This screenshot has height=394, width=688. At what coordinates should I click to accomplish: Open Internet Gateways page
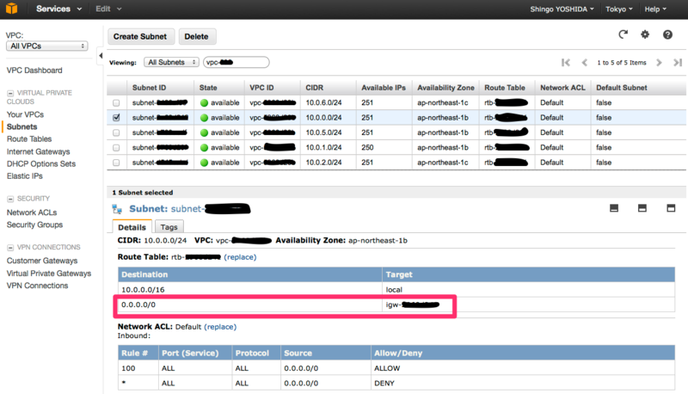pos(38,151)
